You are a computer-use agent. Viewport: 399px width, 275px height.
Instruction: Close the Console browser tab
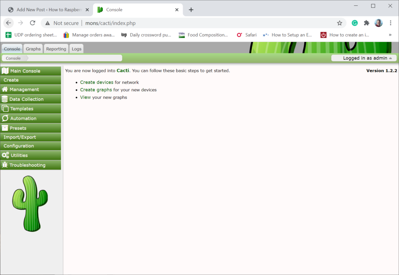coord(177,10)
